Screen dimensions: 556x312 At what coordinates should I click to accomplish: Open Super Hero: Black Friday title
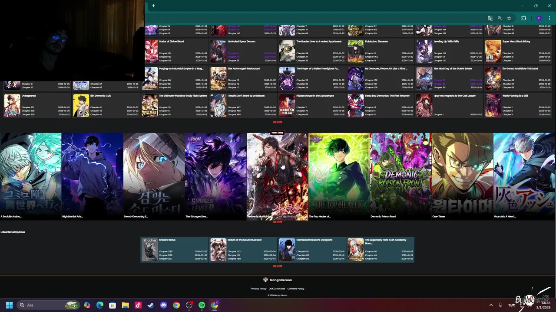point(516,42)
